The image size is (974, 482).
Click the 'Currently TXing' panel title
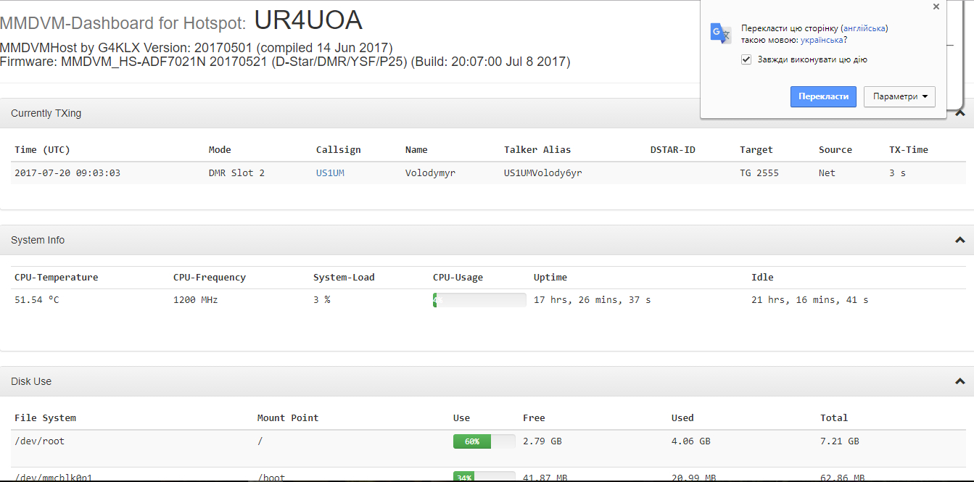coord(46,113)
